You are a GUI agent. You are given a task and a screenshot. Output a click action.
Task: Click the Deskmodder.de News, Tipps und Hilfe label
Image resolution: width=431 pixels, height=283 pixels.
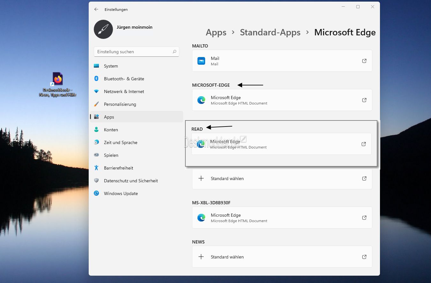[x=58, y=92]
